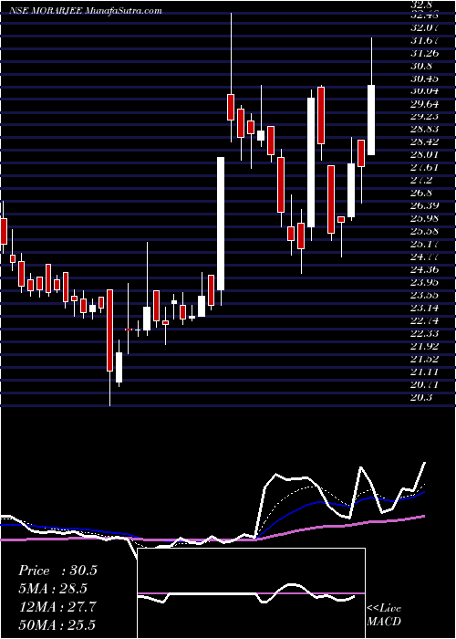This screenshot has width=456, height=639.
Task: Click the last white candlestick near 30.04
Action: [371, 120]
